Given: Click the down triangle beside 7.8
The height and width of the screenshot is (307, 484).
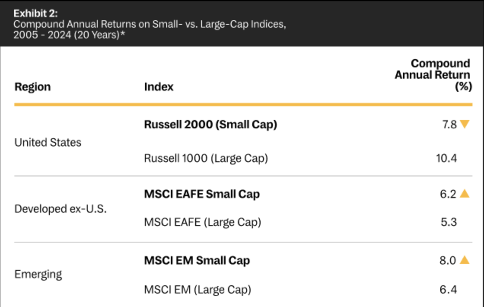Looking at the screenshot, I should [x=465, y=124].
